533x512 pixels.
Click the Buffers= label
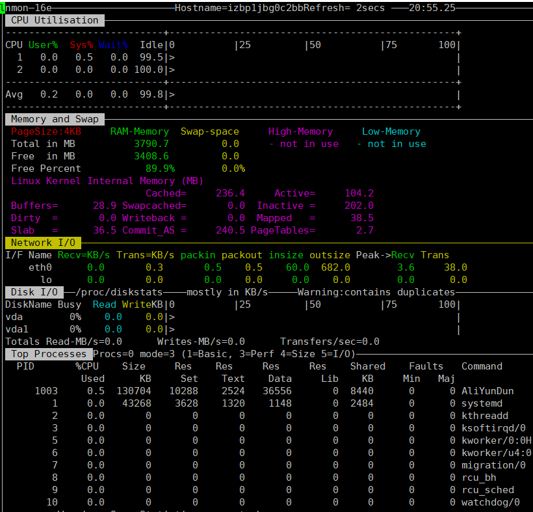tap(34, 206)
